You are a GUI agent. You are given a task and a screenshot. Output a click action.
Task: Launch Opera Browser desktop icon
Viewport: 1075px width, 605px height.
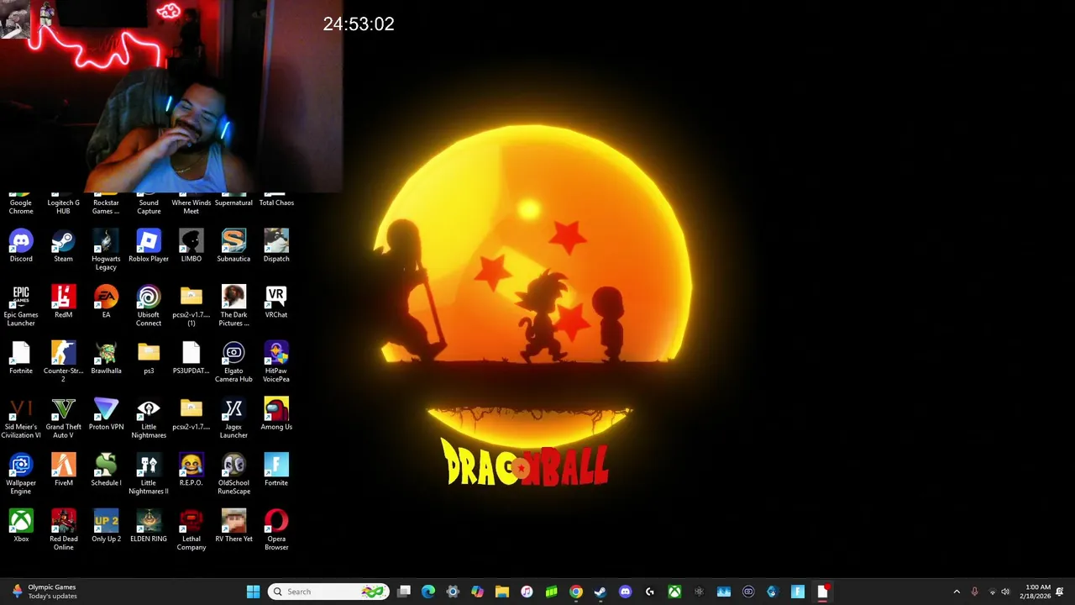276,530
